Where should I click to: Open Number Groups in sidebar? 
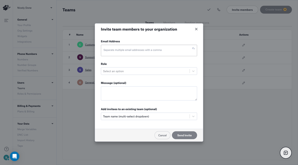tap(26, 65)
